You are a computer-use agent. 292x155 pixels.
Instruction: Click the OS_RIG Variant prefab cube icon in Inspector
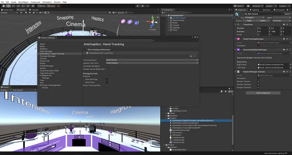coord(237,14)
